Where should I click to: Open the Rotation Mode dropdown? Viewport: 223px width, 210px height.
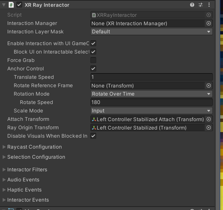pyautogui.click(x=151, y=94)
